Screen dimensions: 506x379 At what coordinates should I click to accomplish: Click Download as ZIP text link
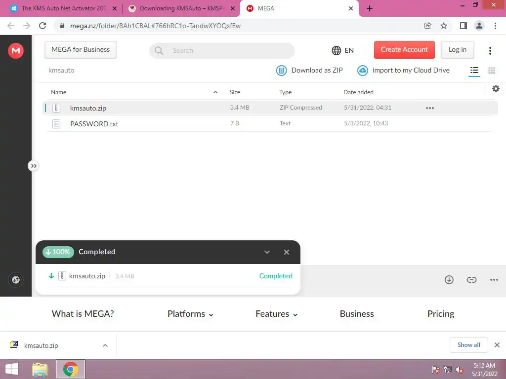[x=317, y=70]
